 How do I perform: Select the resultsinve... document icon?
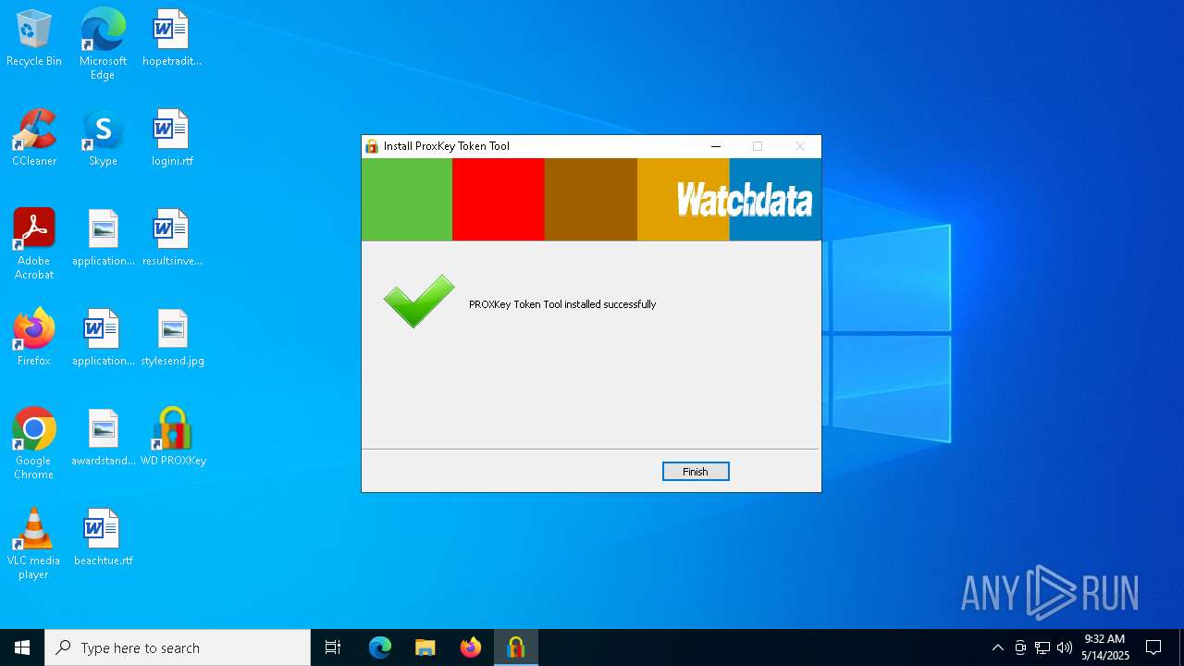pos(172,239)
